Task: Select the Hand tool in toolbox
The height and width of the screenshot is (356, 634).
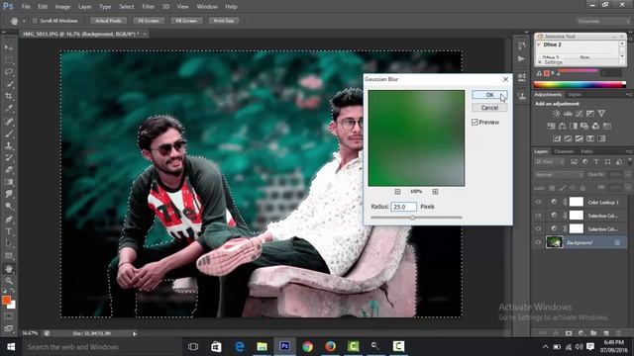Action: 9,268
